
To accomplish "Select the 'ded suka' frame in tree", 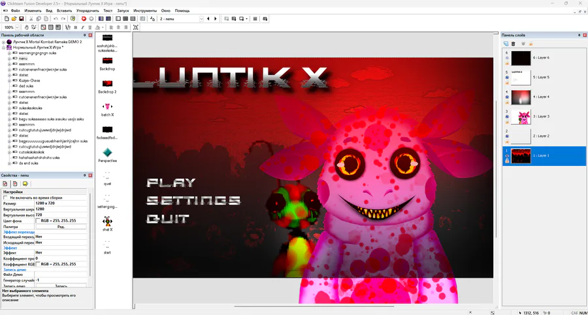I will coord(26,86).
